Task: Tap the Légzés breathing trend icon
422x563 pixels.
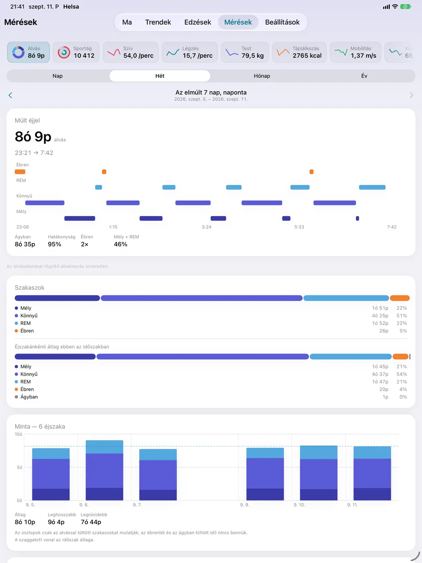Action: tap(173, 52)
